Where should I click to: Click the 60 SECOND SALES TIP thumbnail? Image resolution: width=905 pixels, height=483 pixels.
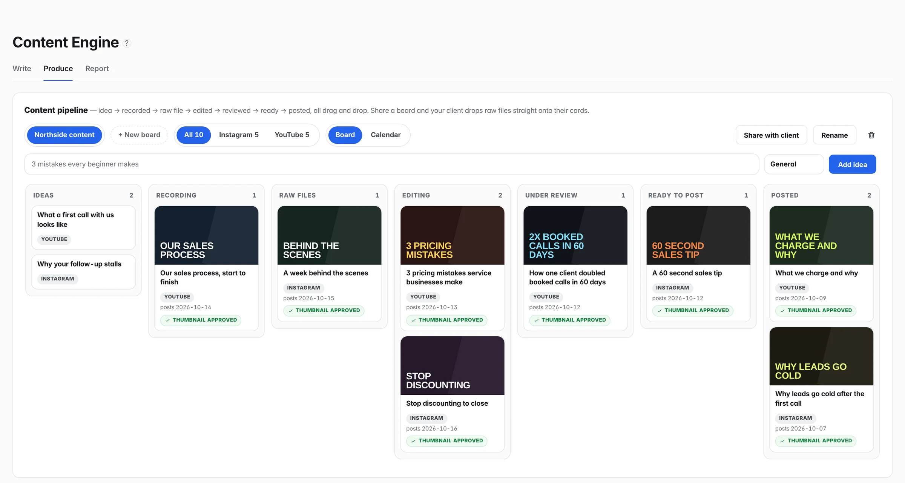tap(698, 235)
